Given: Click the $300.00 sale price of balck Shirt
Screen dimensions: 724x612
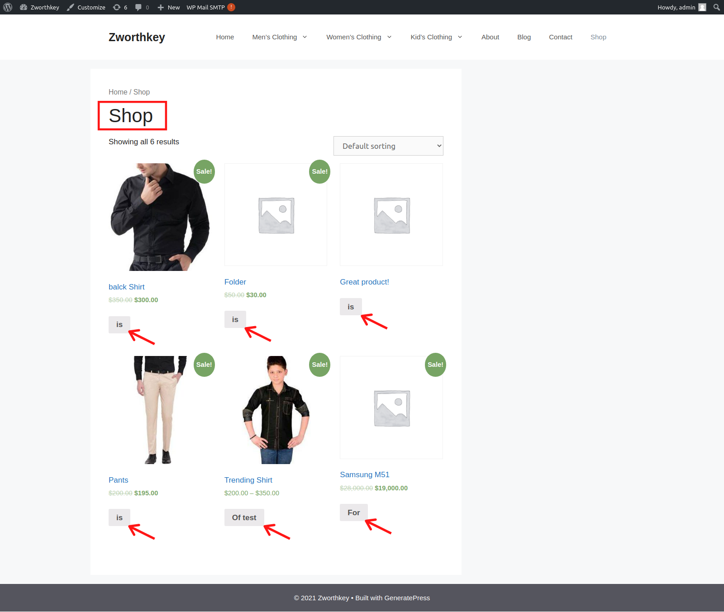Looking at the screenshot, I should 146,300.
